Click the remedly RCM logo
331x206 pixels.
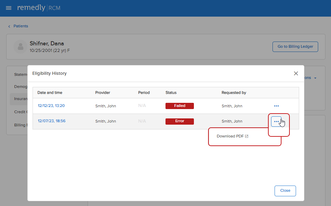pos(39,8)
